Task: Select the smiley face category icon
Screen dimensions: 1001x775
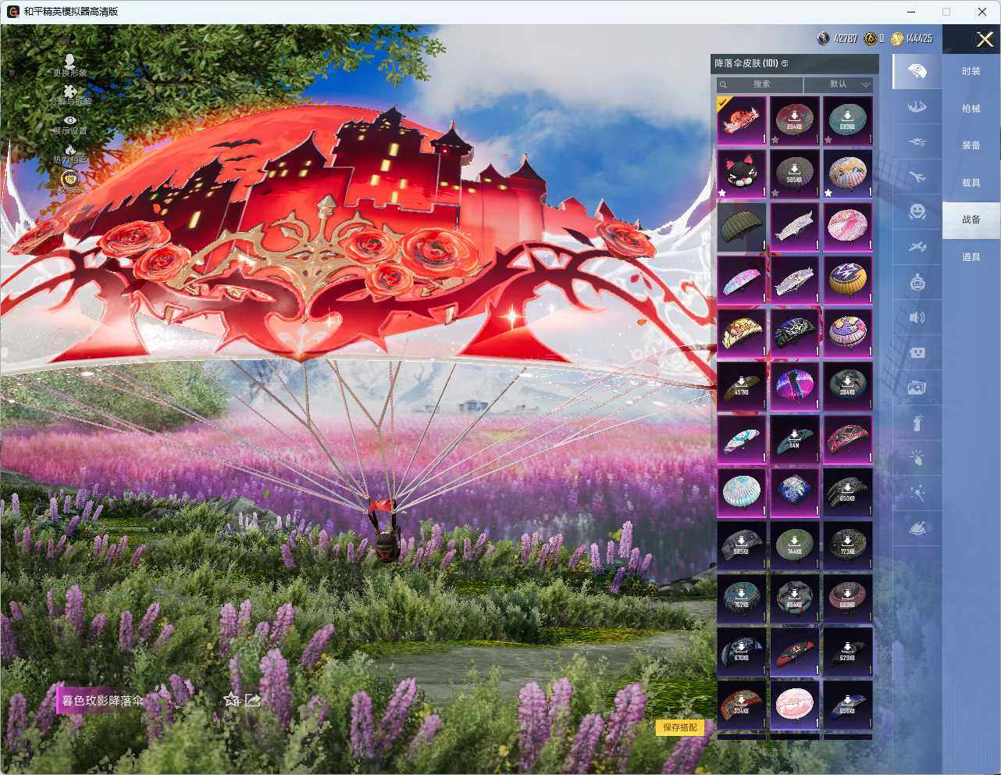Action: [917, 212]
